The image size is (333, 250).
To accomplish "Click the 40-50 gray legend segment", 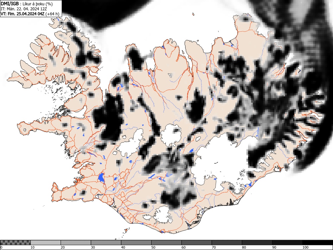I will coord(136,243).
